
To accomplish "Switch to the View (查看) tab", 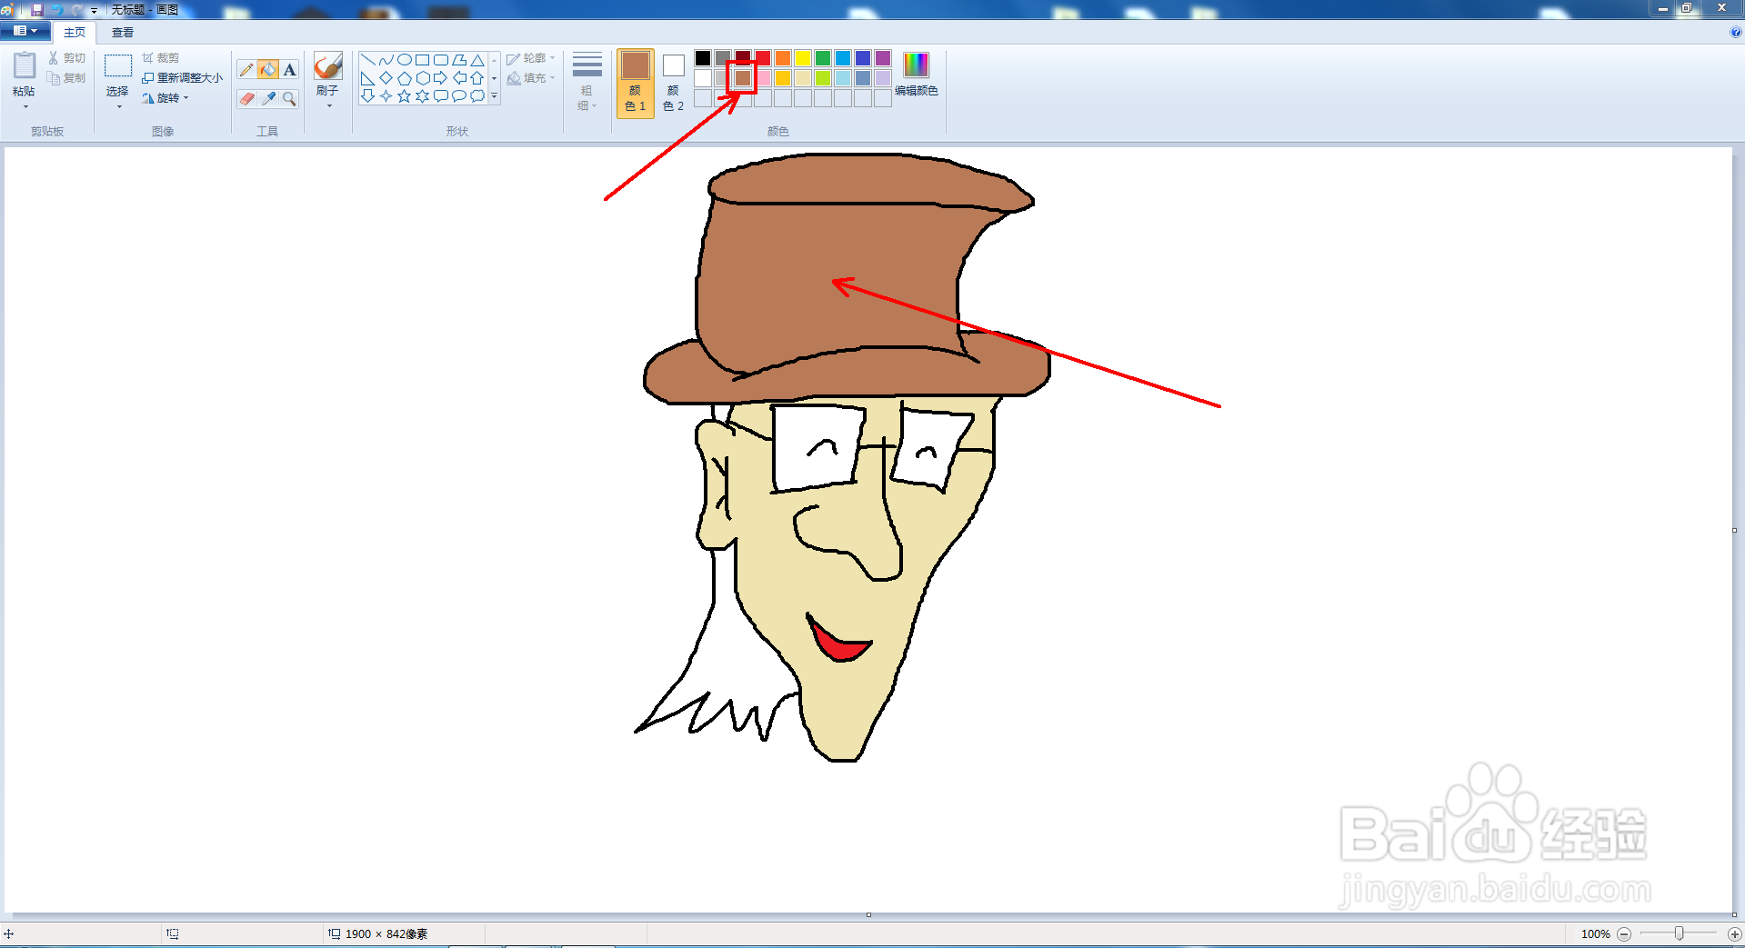I will 123,33.
